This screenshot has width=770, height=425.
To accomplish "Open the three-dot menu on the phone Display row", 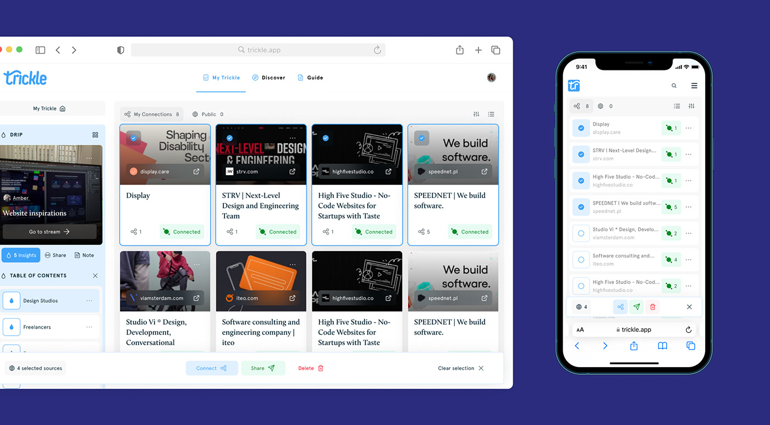I will pos(689,128).
